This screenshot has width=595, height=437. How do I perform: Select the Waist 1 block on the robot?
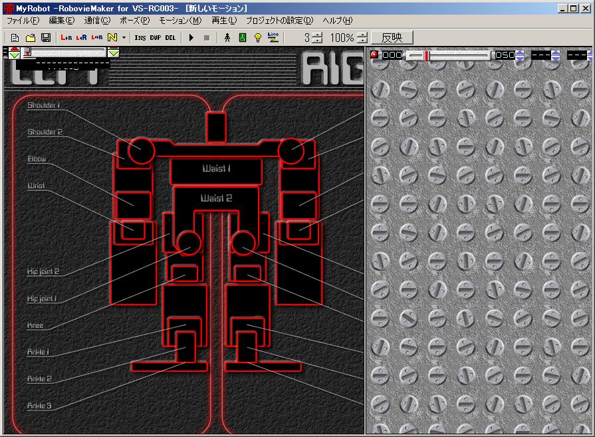click(x=216, y=171)
